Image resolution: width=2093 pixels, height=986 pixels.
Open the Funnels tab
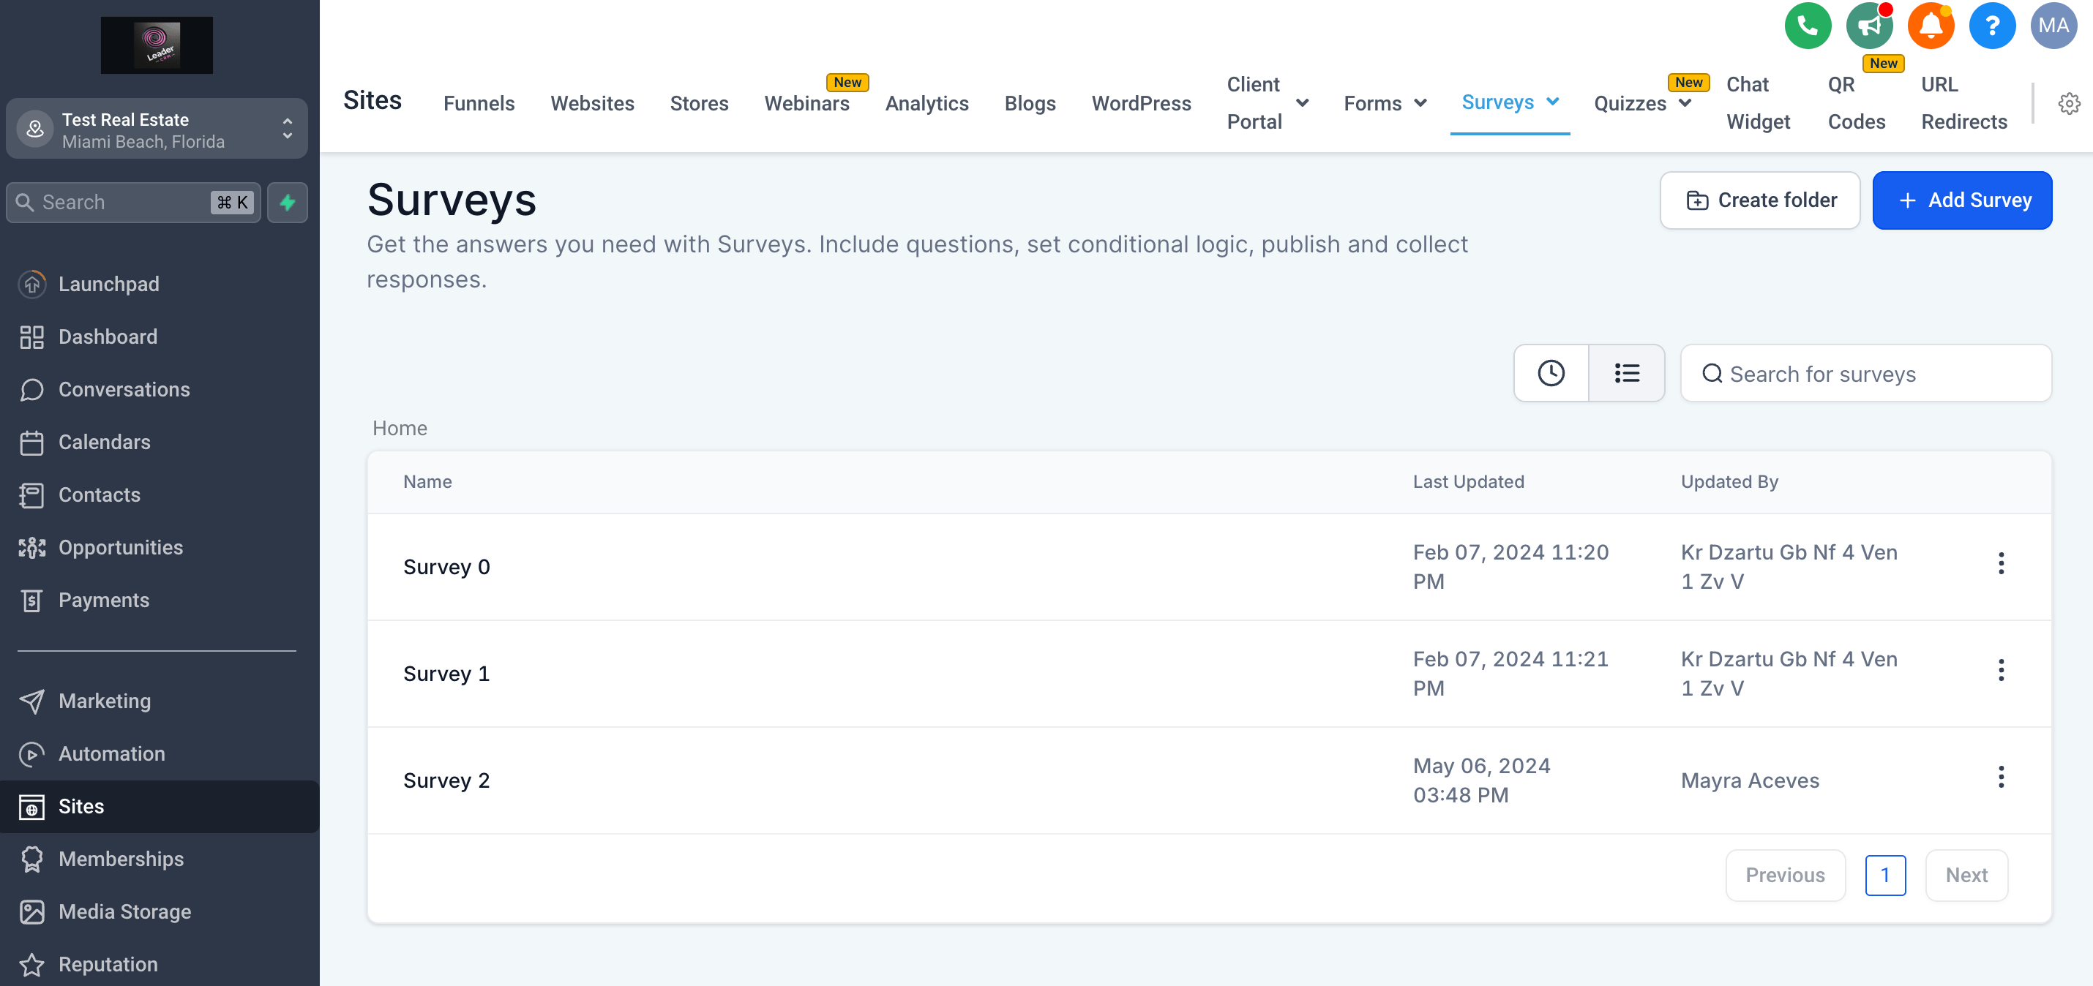pos(479,103)
